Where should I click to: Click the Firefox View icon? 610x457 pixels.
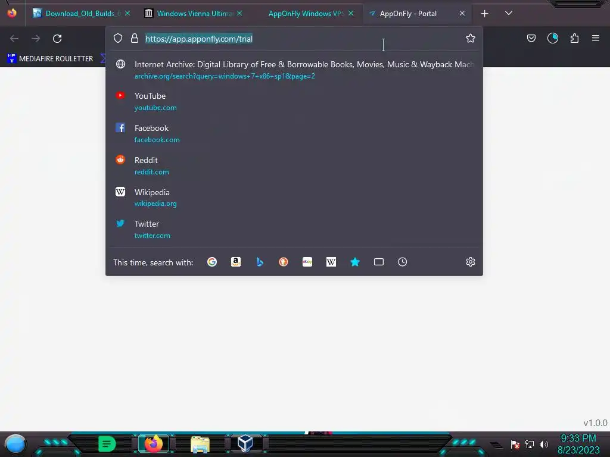point(12,13)
